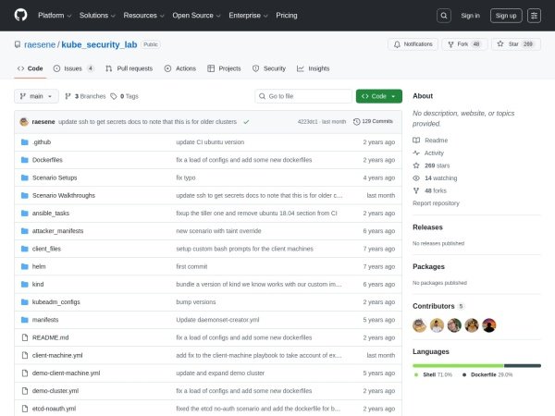Open the GitHub home logo

pos(20,15)
